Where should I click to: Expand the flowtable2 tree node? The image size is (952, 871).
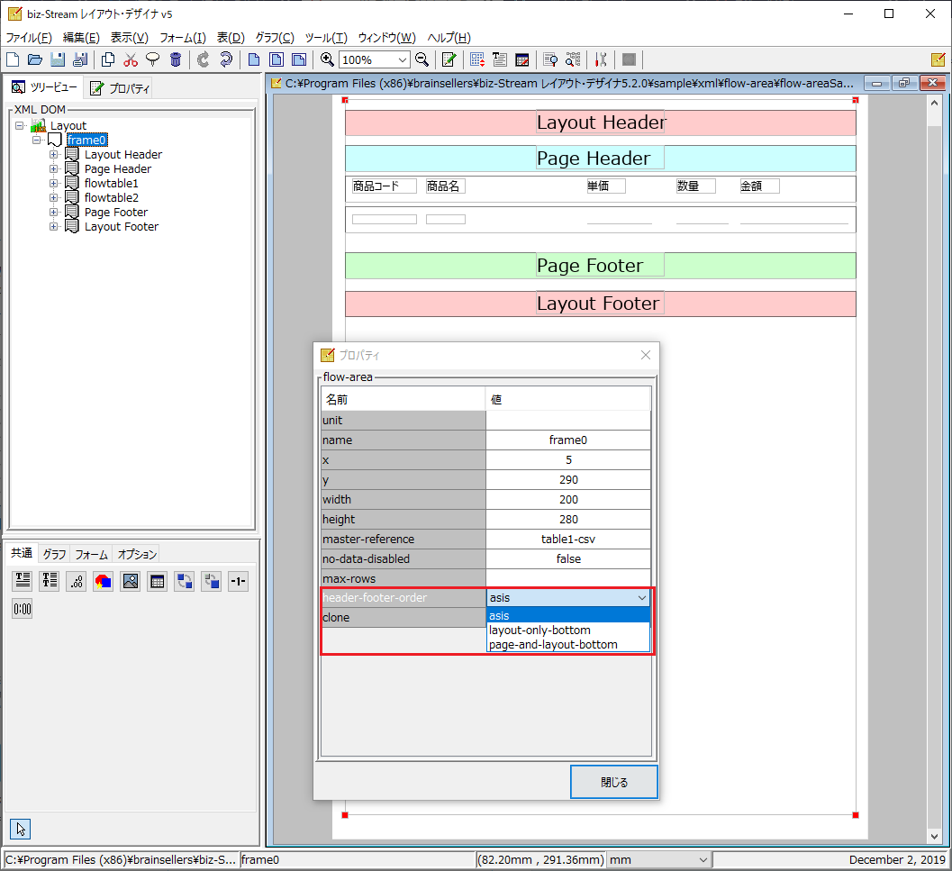pyautogui.click(x=53, y=197)
